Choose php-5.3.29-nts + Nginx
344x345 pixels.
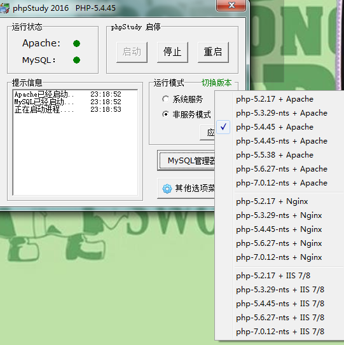pyautogui.click(x=279, y=215)
